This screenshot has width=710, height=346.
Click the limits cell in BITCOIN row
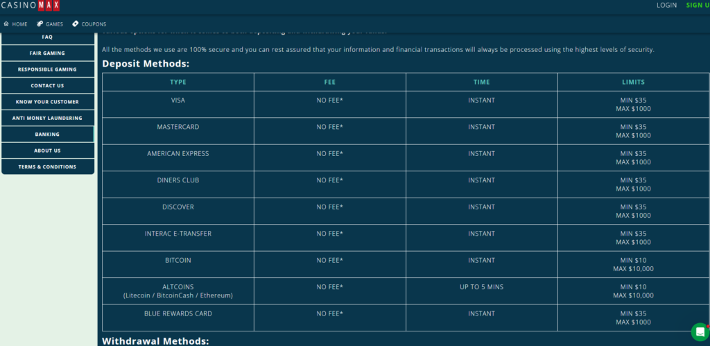click(x=634, y=265)
